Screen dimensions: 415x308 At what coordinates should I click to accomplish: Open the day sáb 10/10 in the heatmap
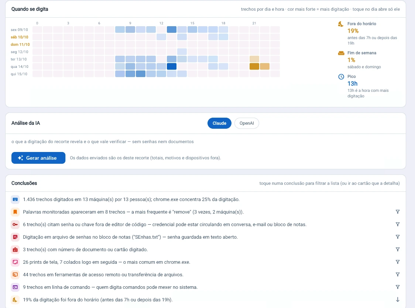point(19,37)
